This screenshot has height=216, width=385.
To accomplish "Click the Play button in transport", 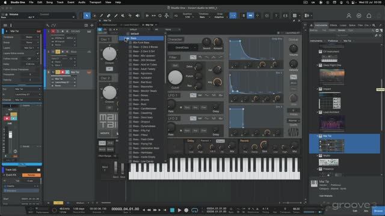I will [x=179, y=210].
